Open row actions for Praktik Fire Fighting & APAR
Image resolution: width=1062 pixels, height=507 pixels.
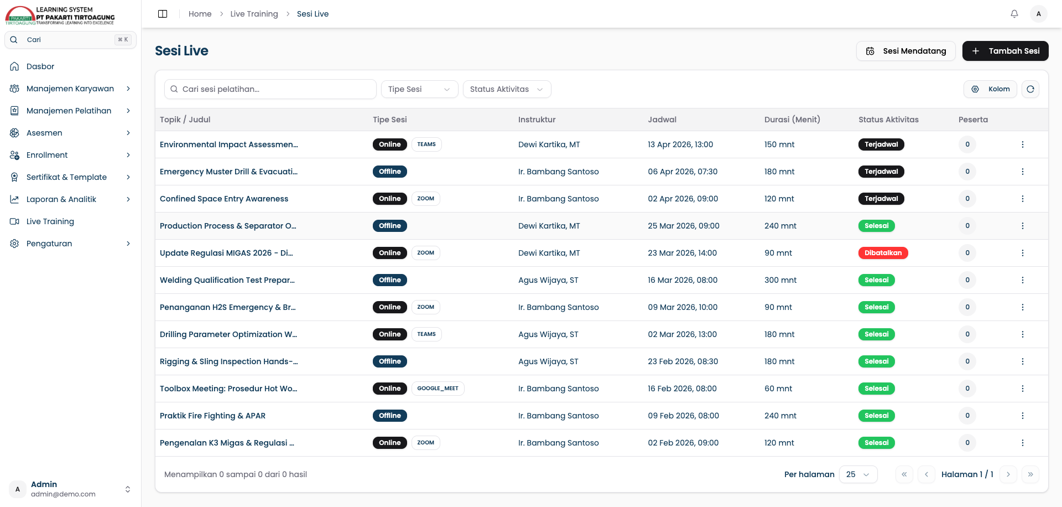[x=1023, y=416]
